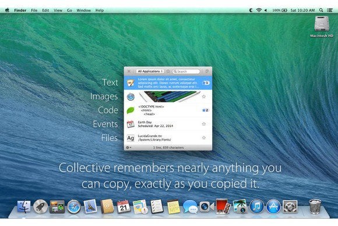Open the Edit menu
This screenshot has width=338, height=226.
(45, 10)
